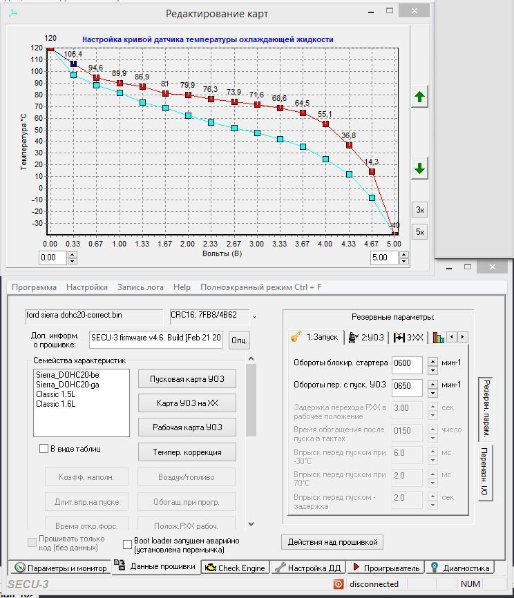
Task: Click the minimum voltage field showing 0.00
Action: (53, 258)
